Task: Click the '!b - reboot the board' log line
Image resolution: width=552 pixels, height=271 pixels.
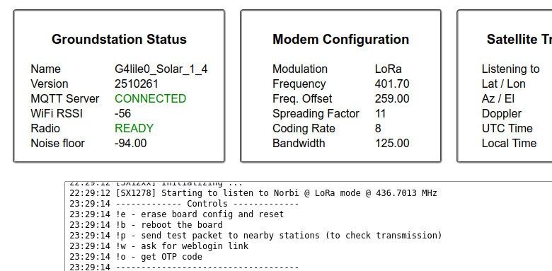Action: [x=146, y=225]
